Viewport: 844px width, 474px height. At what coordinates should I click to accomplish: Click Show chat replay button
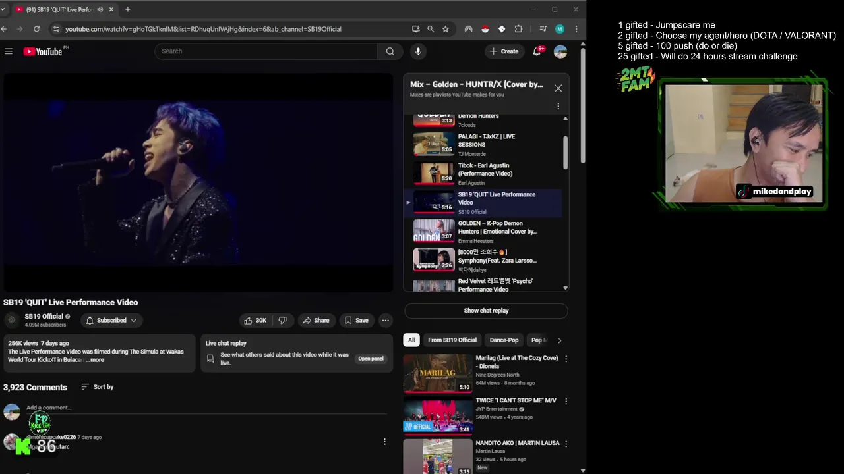[486, 311]
